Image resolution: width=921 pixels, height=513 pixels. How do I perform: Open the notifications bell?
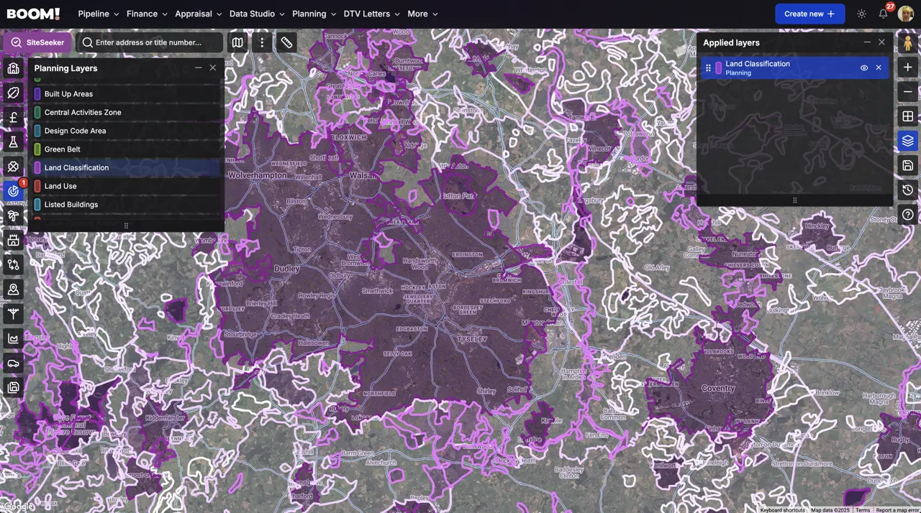pyautogui.click(x=883, y=14)
